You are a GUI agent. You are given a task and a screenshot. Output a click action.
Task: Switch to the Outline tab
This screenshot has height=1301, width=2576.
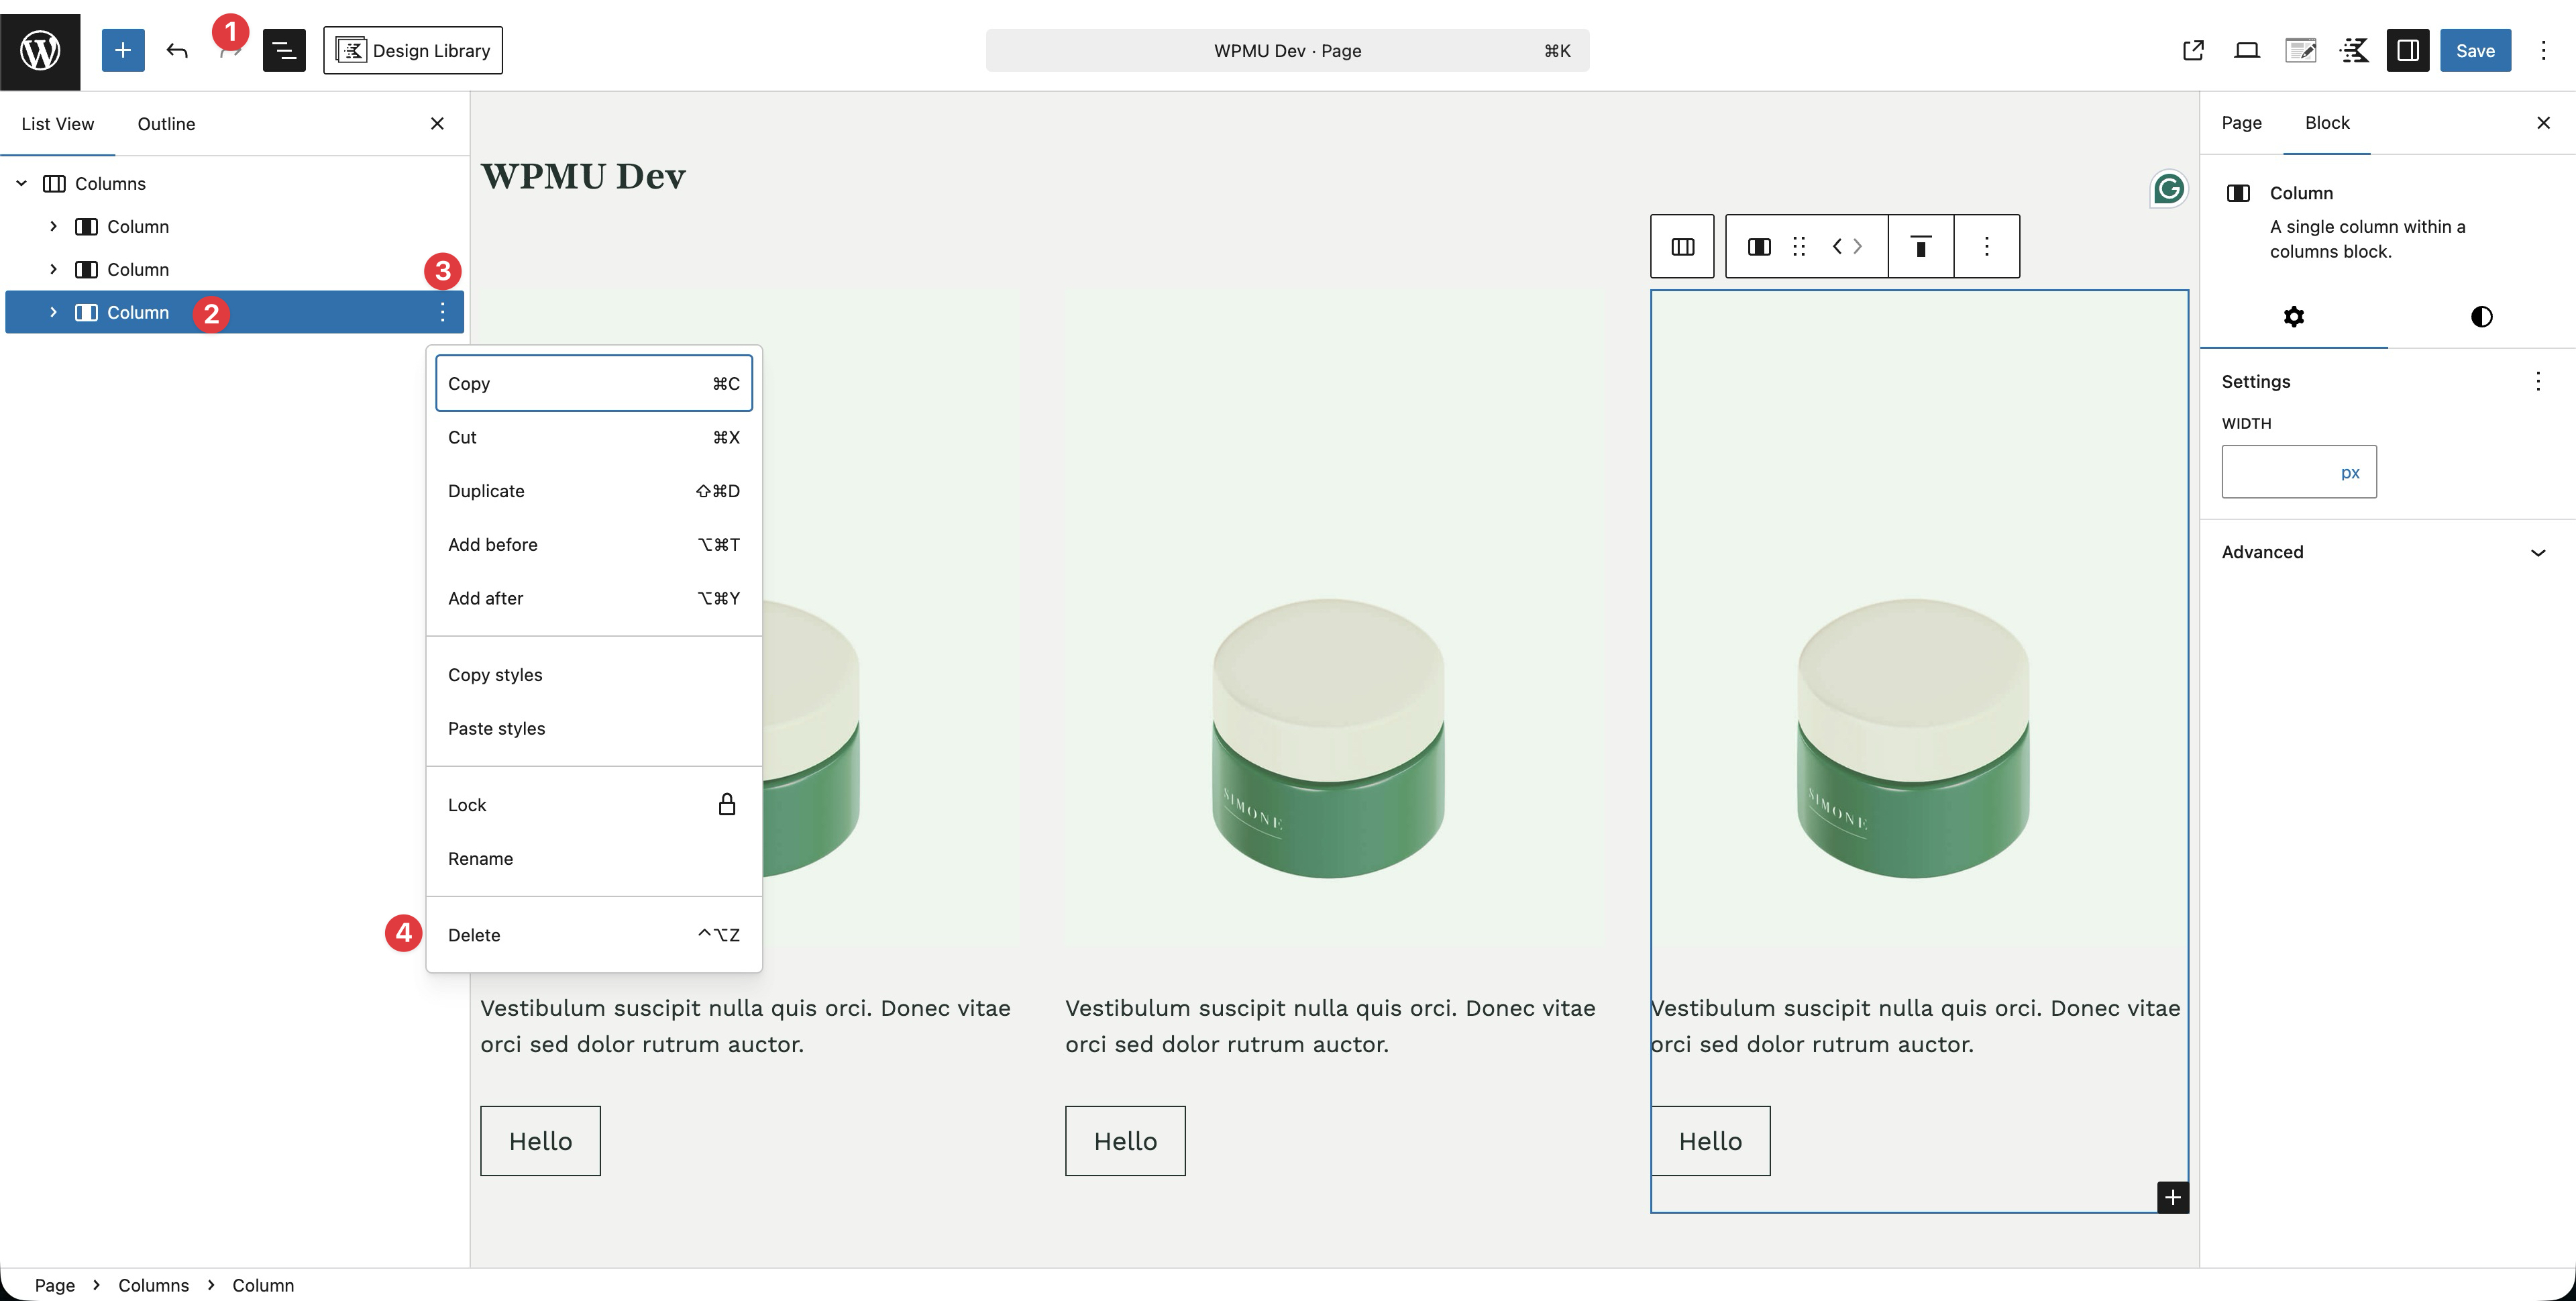[x=166, y=124]
